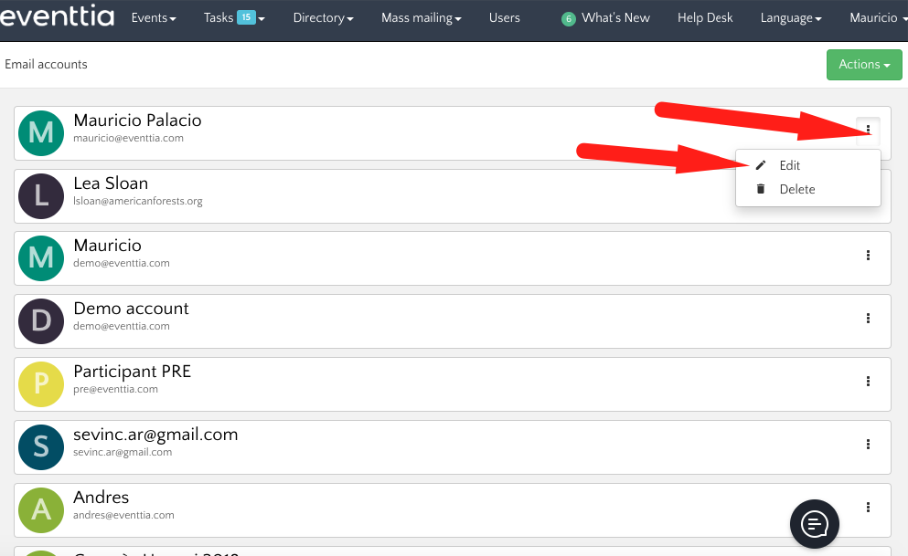
Task: Choose Delete from the context menu
Action: pyautogui.click(x=796, y=189)
